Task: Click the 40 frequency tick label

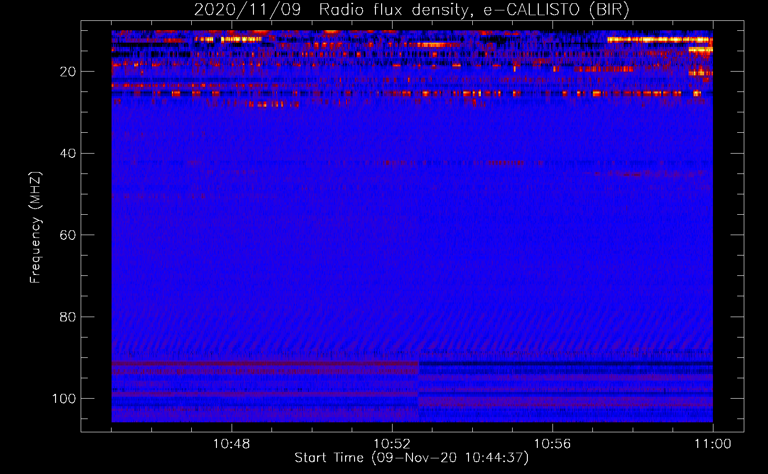Action: tap(68, 154)
